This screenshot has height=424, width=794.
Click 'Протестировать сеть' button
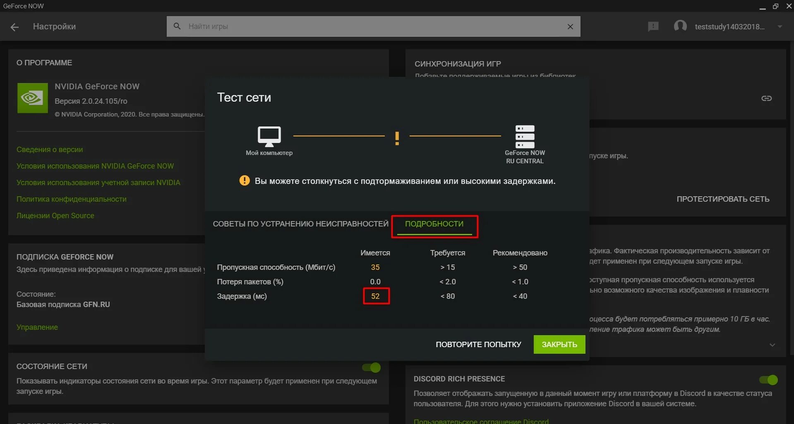click(x=723, y=199)
